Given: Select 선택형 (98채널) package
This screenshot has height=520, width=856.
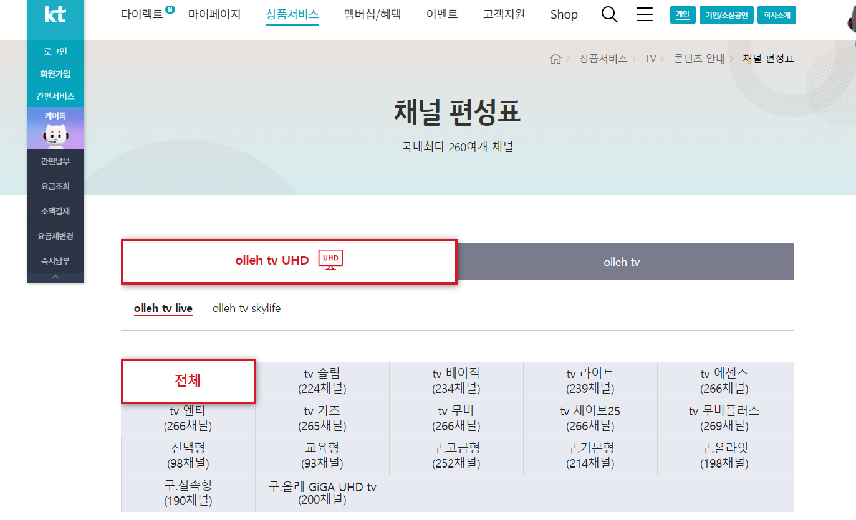Looking at the screenshot, I should (188, 456).
